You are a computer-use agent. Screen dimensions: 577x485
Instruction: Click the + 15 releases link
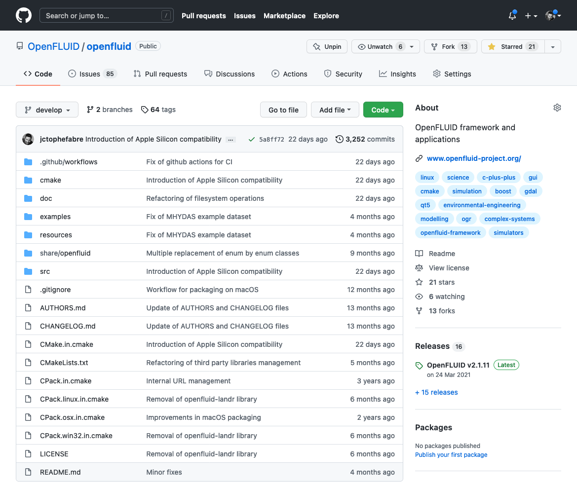pyautogui.click(x=436, y=392)
